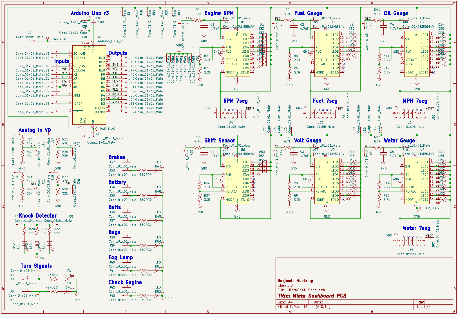458x315 pixels.
Task: Click the J77 Conn_01x08_Male connector label
Action: [x=321, y=125]
